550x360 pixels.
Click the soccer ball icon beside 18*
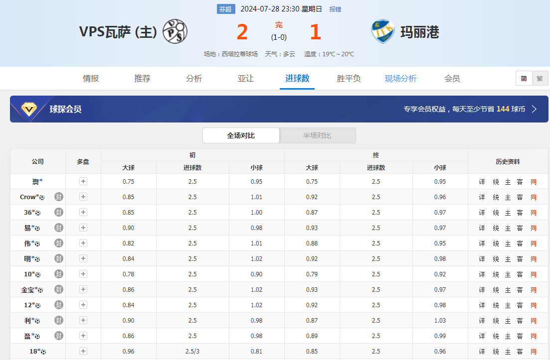click(43, 352)
